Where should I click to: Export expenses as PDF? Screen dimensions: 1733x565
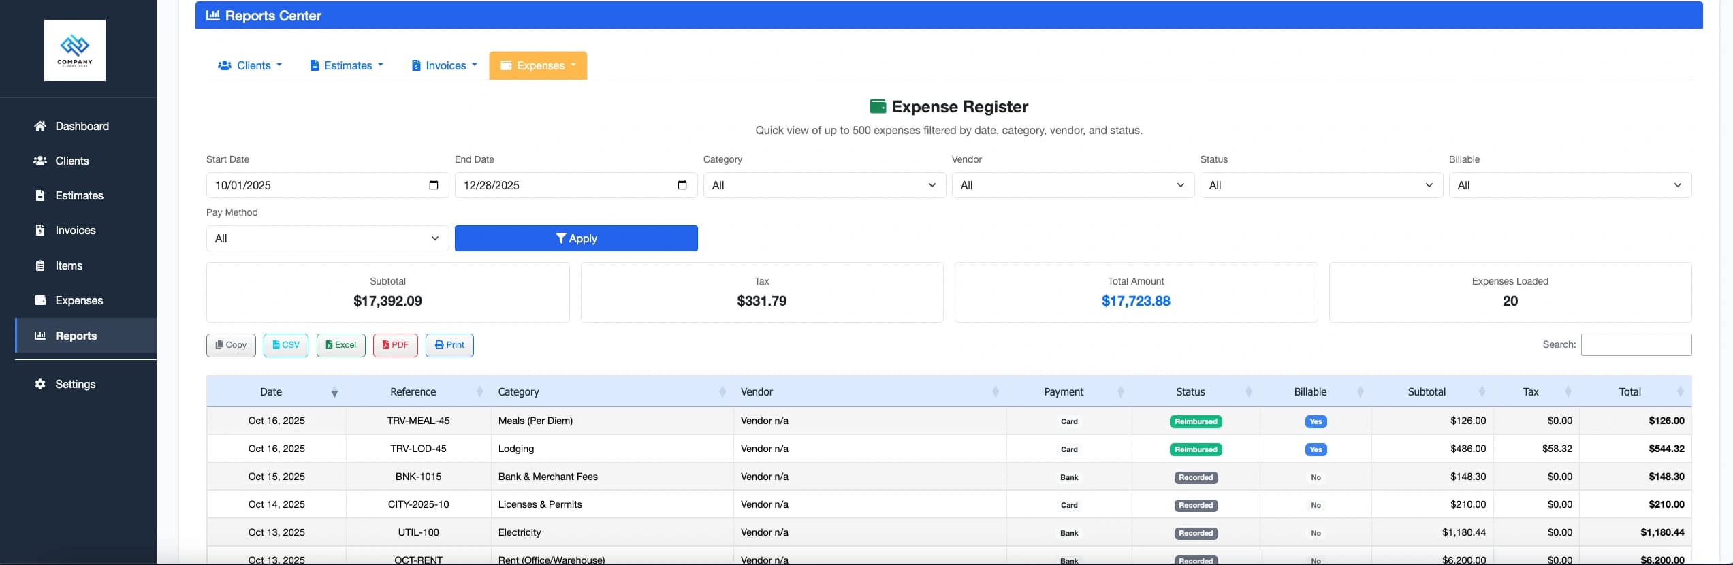396,345
